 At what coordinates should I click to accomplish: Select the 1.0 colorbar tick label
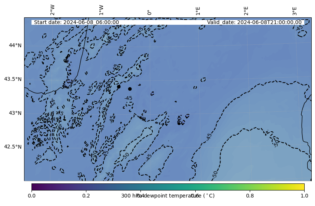click(x=304, y=196)
